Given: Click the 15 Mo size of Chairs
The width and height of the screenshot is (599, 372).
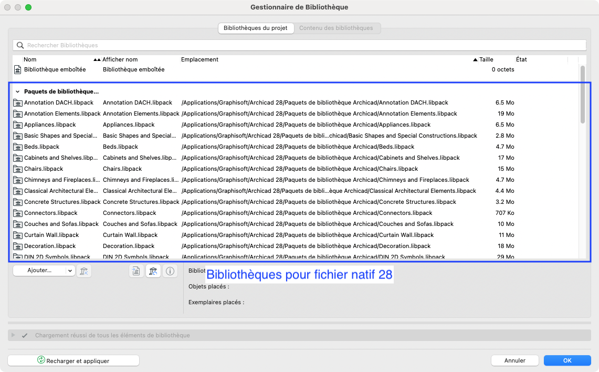Looking at the screenshot, I should (506, 169).
